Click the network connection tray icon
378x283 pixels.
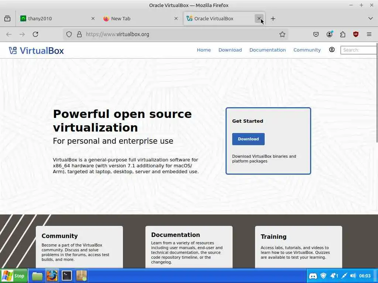[344, 276]
